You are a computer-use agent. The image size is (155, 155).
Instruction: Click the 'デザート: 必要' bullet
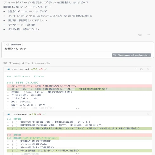(22, 25)
